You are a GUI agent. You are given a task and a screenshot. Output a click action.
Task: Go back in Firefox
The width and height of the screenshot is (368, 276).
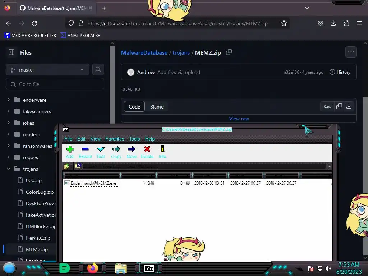coord(9,23)
